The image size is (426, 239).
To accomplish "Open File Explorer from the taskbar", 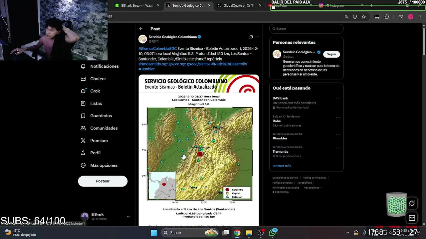I will 249,233.
